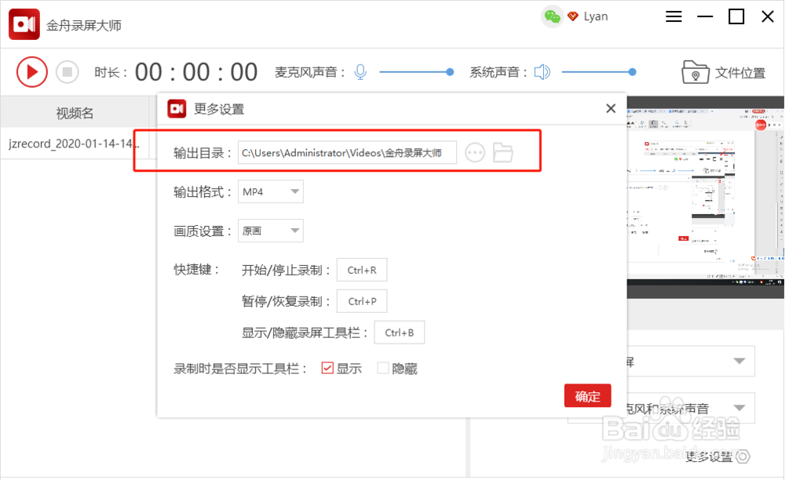Viewport: 785px width, 480px height.
Task: Click the recording preview thumbnail
Action: click(705, 198)
